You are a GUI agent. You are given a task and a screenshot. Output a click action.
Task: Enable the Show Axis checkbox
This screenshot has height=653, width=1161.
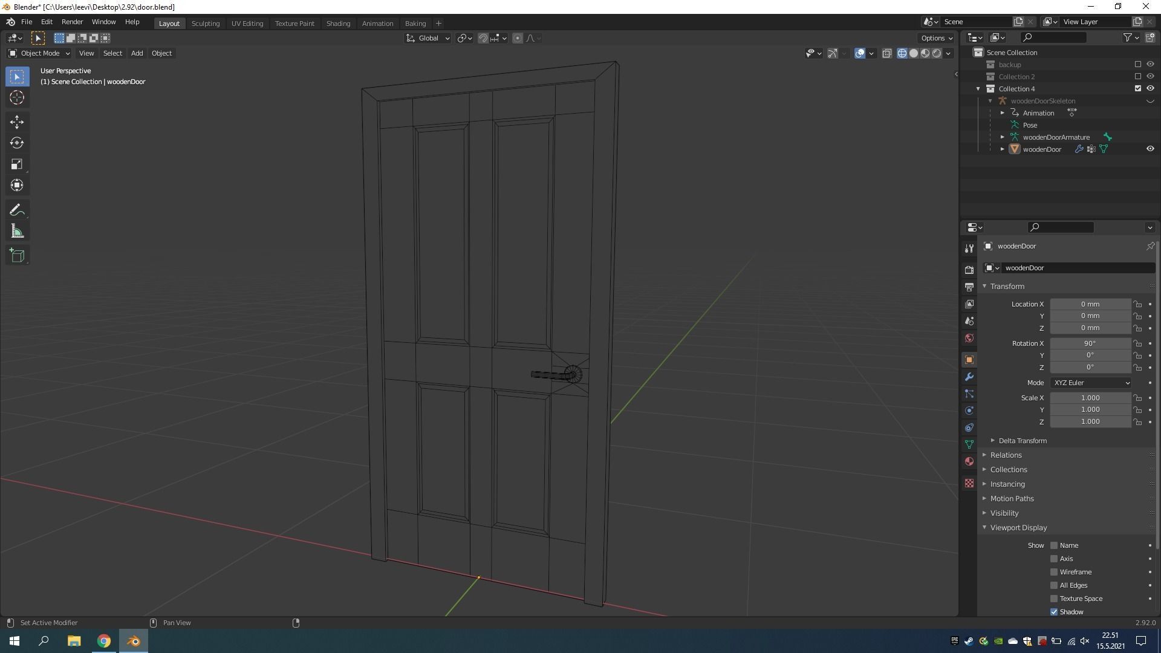click(1054, 559)
